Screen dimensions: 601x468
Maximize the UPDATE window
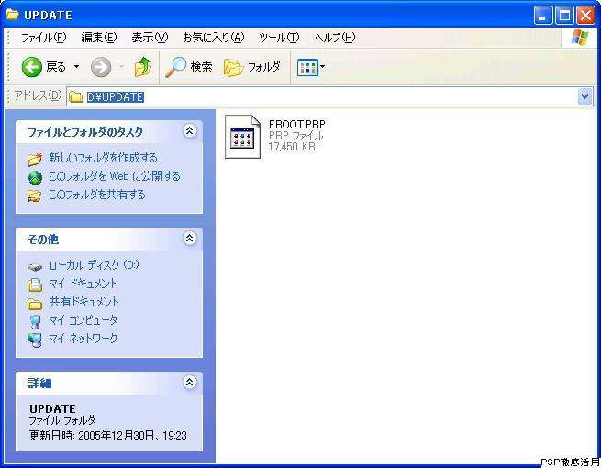point(564,16)
